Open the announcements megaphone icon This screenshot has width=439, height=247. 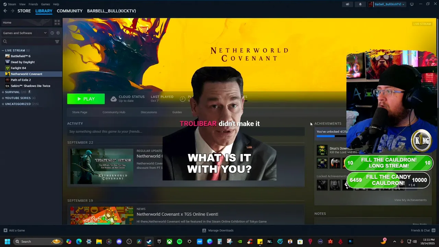click(347, 4)
